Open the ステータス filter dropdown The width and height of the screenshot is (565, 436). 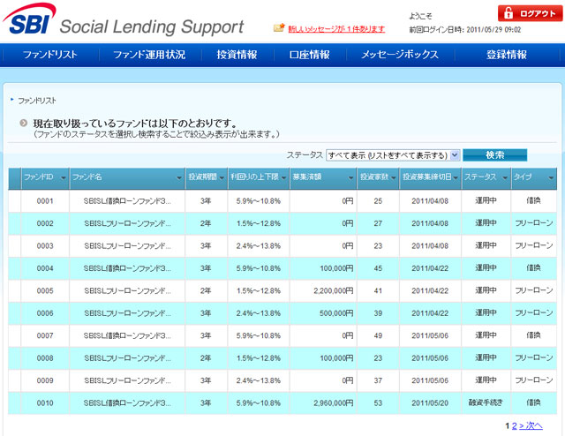tap(393, 155)
